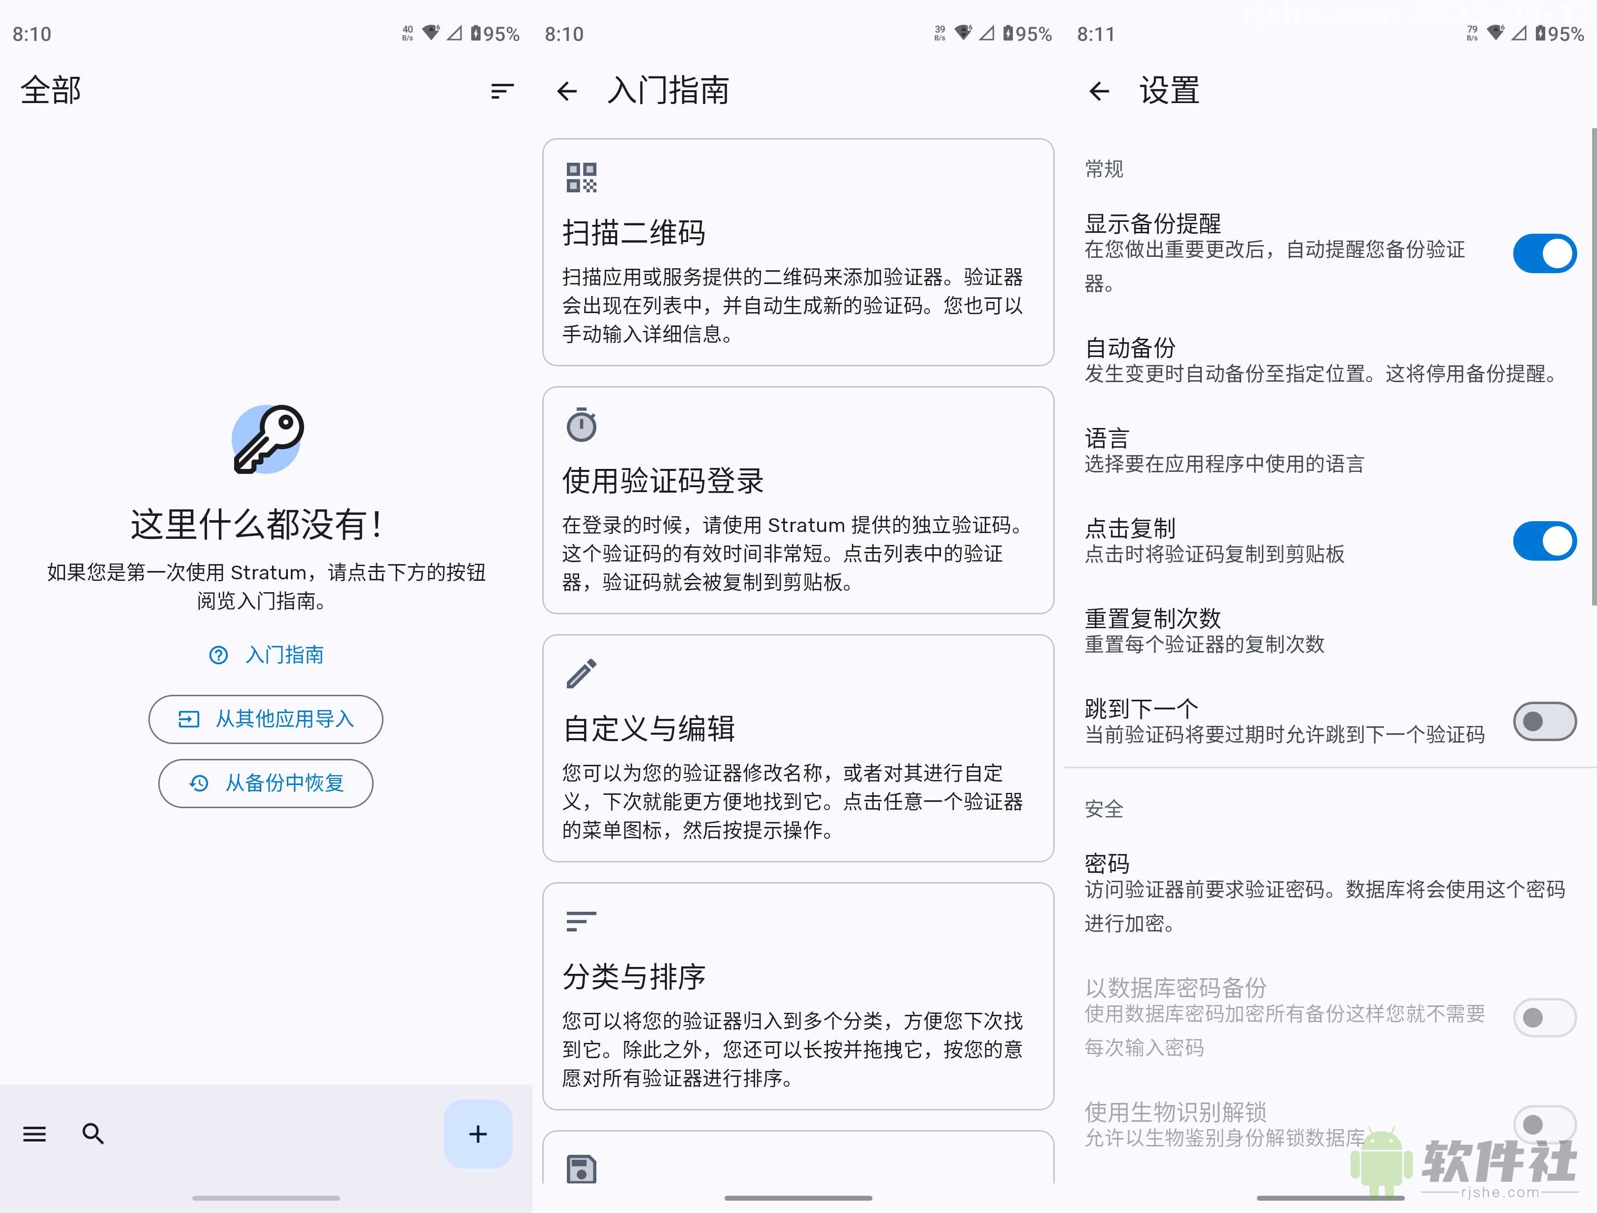The height and width of the screenshot is (1213, 1597).
Task: Select the 自定义与编辑 card title
Action: coord(648,728)
